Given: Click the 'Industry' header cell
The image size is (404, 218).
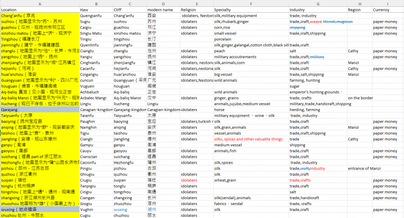Looking at the screenshot, I should tap(318, 10).
